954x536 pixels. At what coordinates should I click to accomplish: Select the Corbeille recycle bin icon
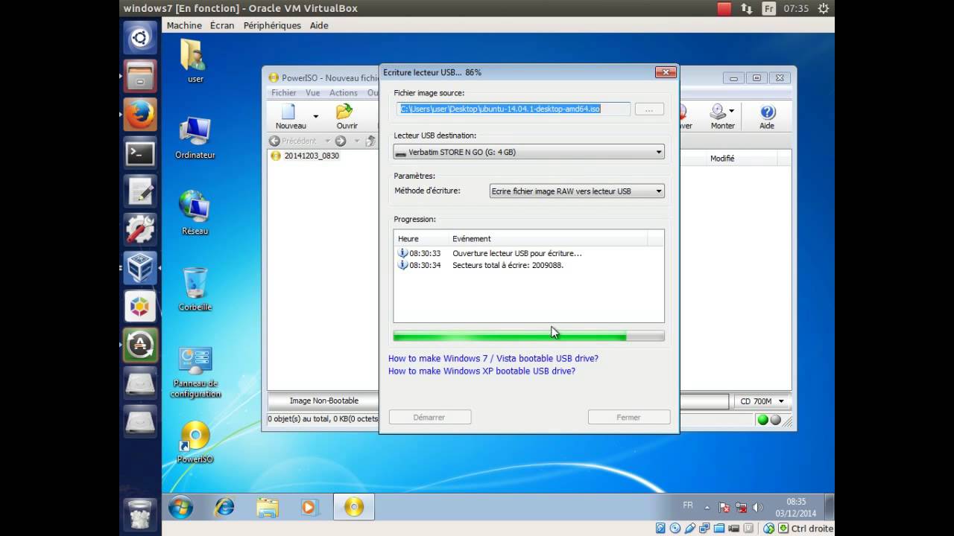[195, 290]
